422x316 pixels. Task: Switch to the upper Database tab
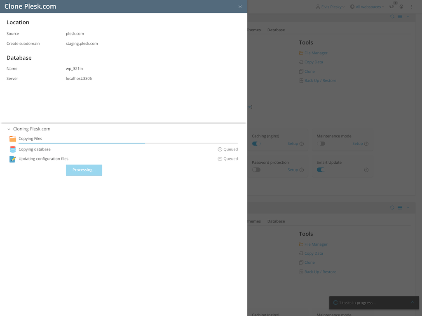[x=276, y=30]
